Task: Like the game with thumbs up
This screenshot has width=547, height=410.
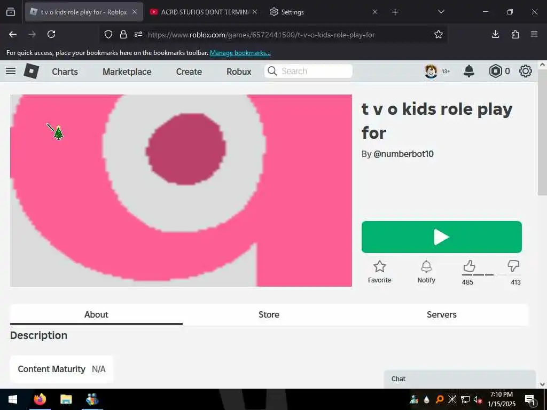Action: coord(469,266)
